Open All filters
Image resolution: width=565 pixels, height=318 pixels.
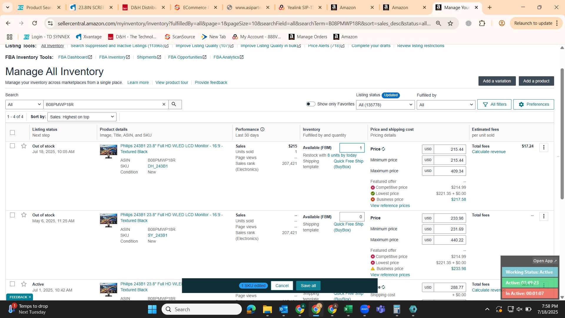tap(494, 104)
